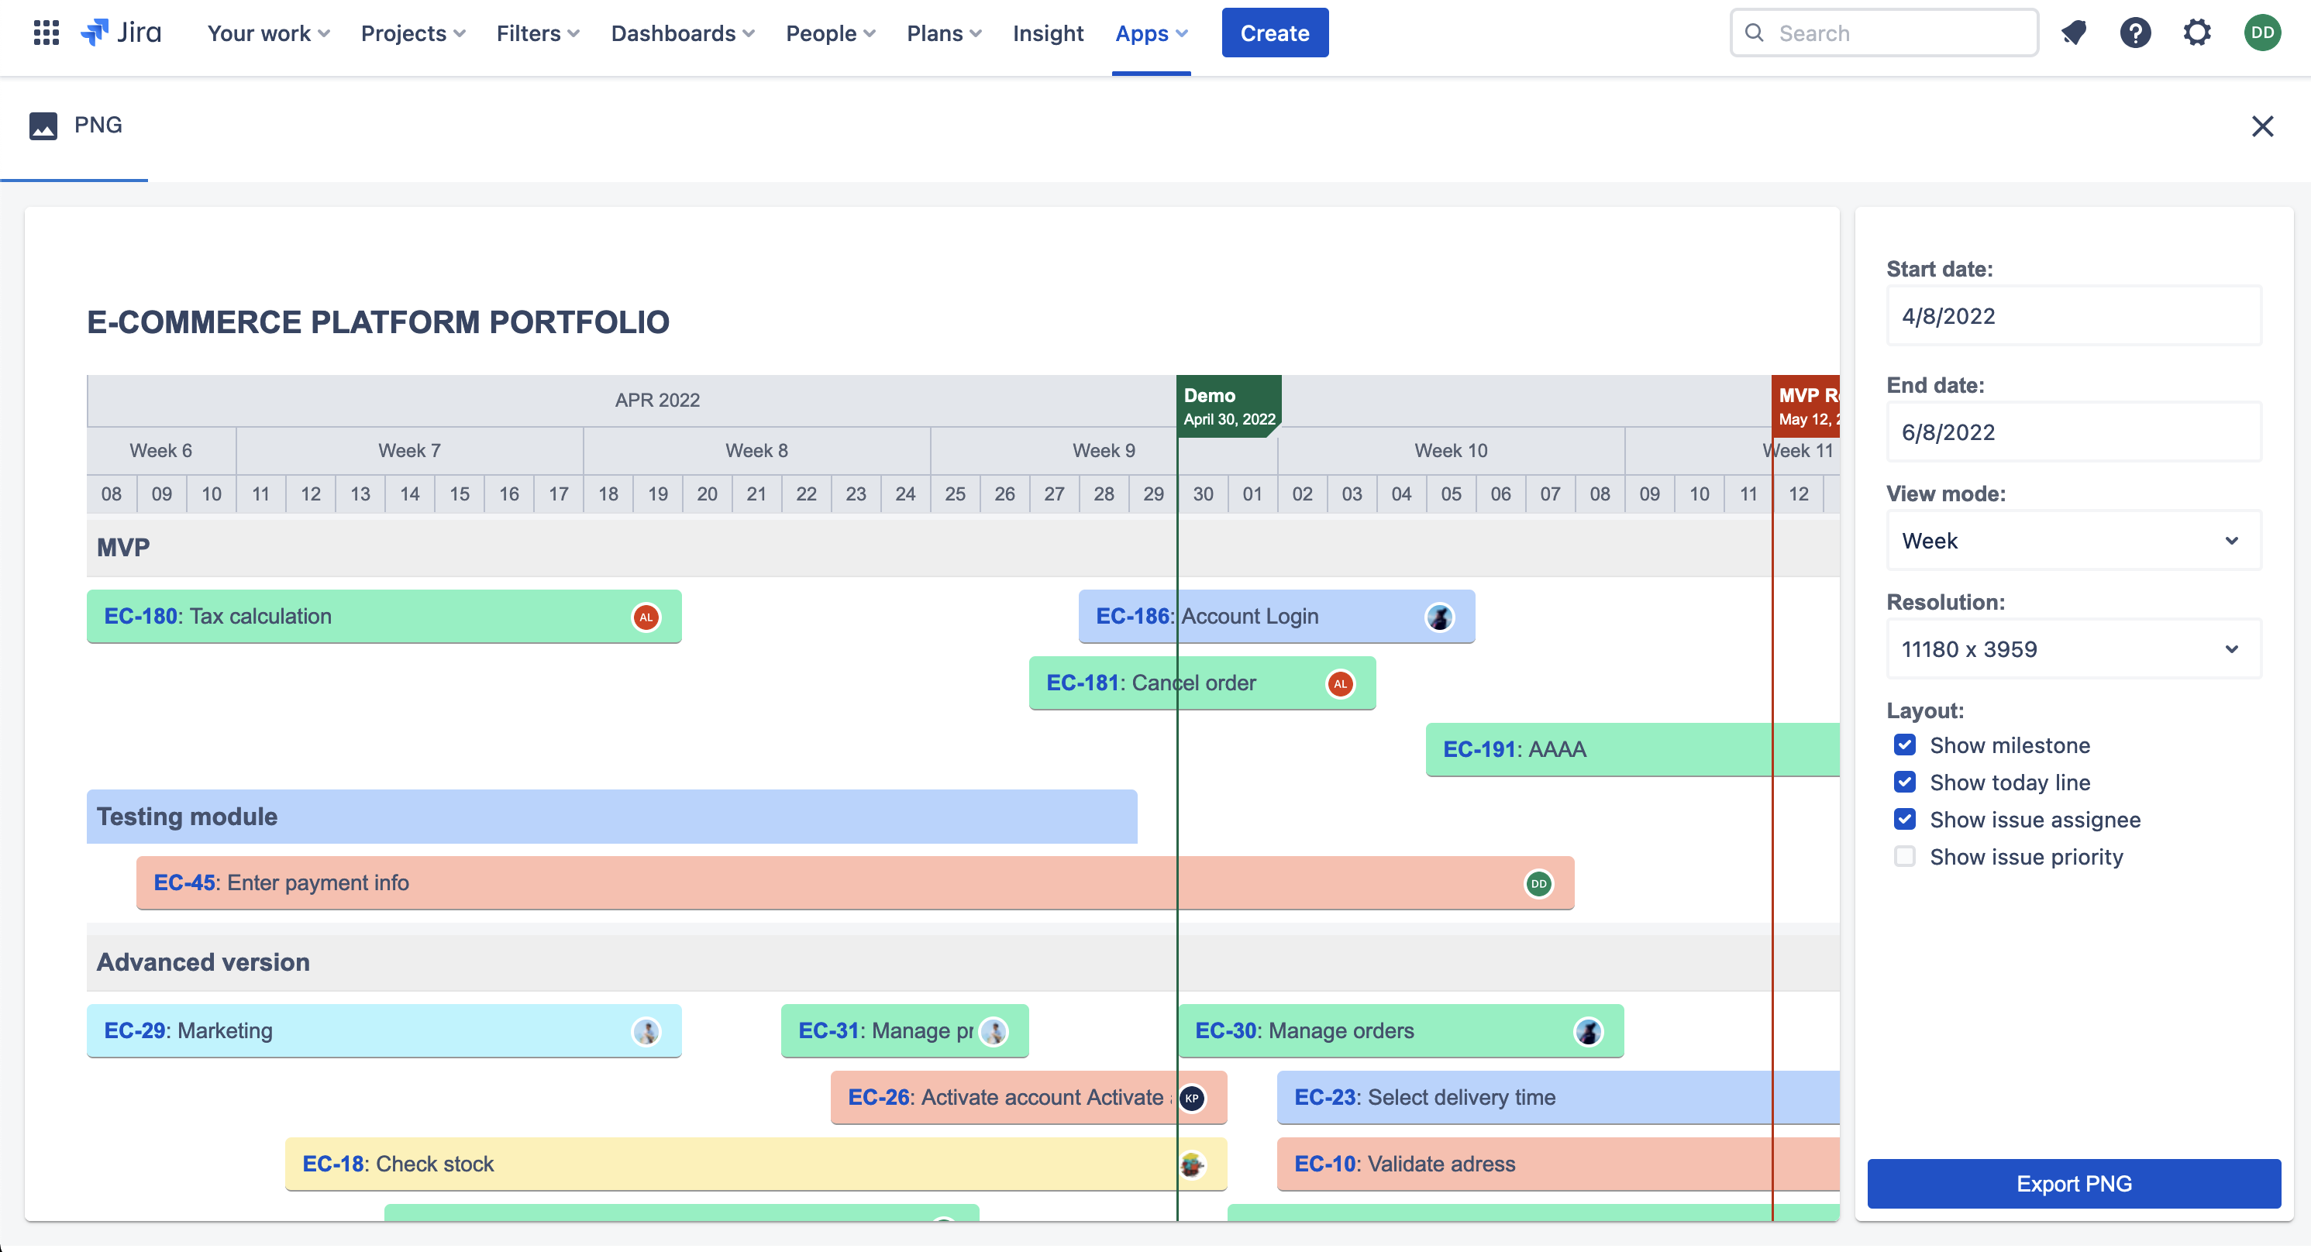Enable the Show issue priority checkbox
Viewport: 2311px width, 1252px height.
1905,857
